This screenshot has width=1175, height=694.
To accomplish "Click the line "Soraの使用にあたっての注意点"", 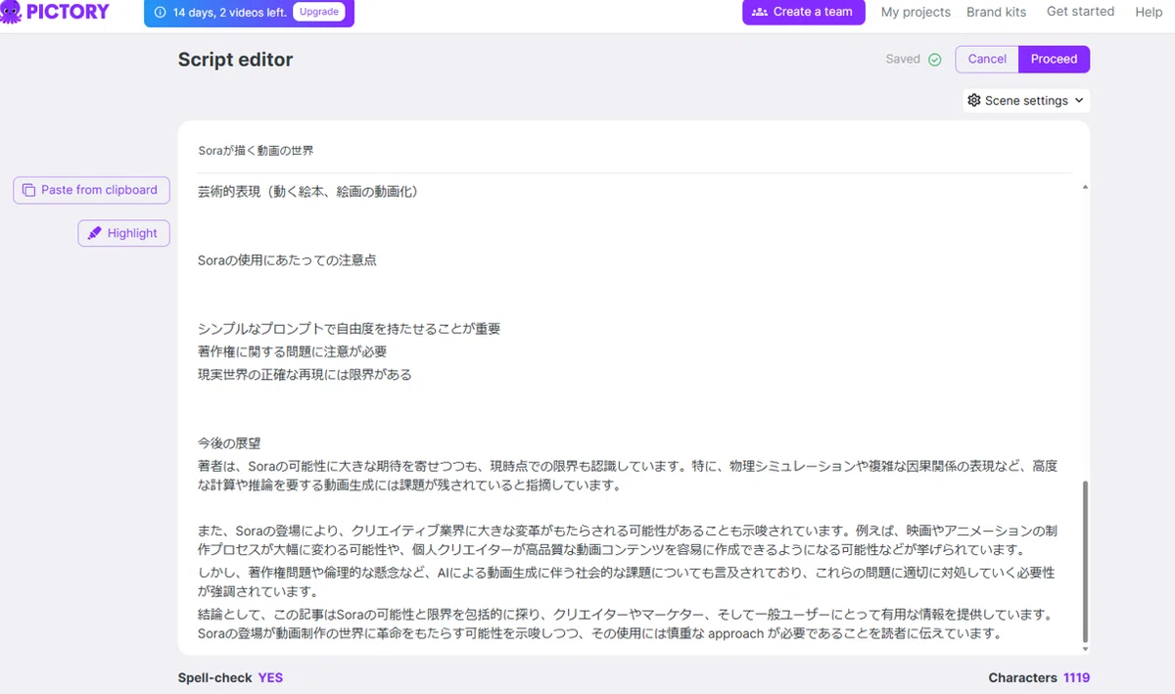I will click(287, 260).
